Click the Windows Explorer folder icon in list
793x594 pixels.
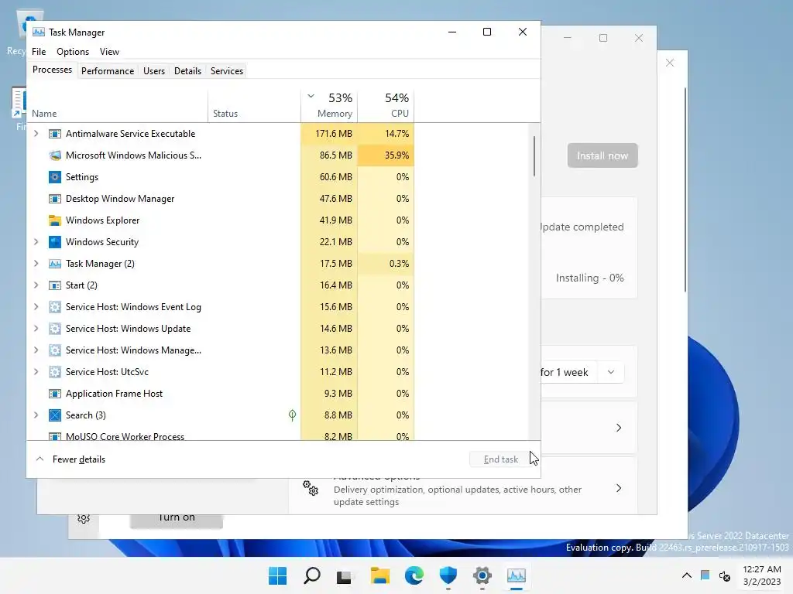[x=55, y=220]
